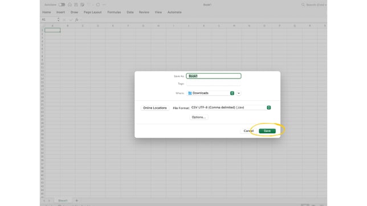Open the Review ribbon tab
This screenshot has height=206, width=367.
point(144,12)
